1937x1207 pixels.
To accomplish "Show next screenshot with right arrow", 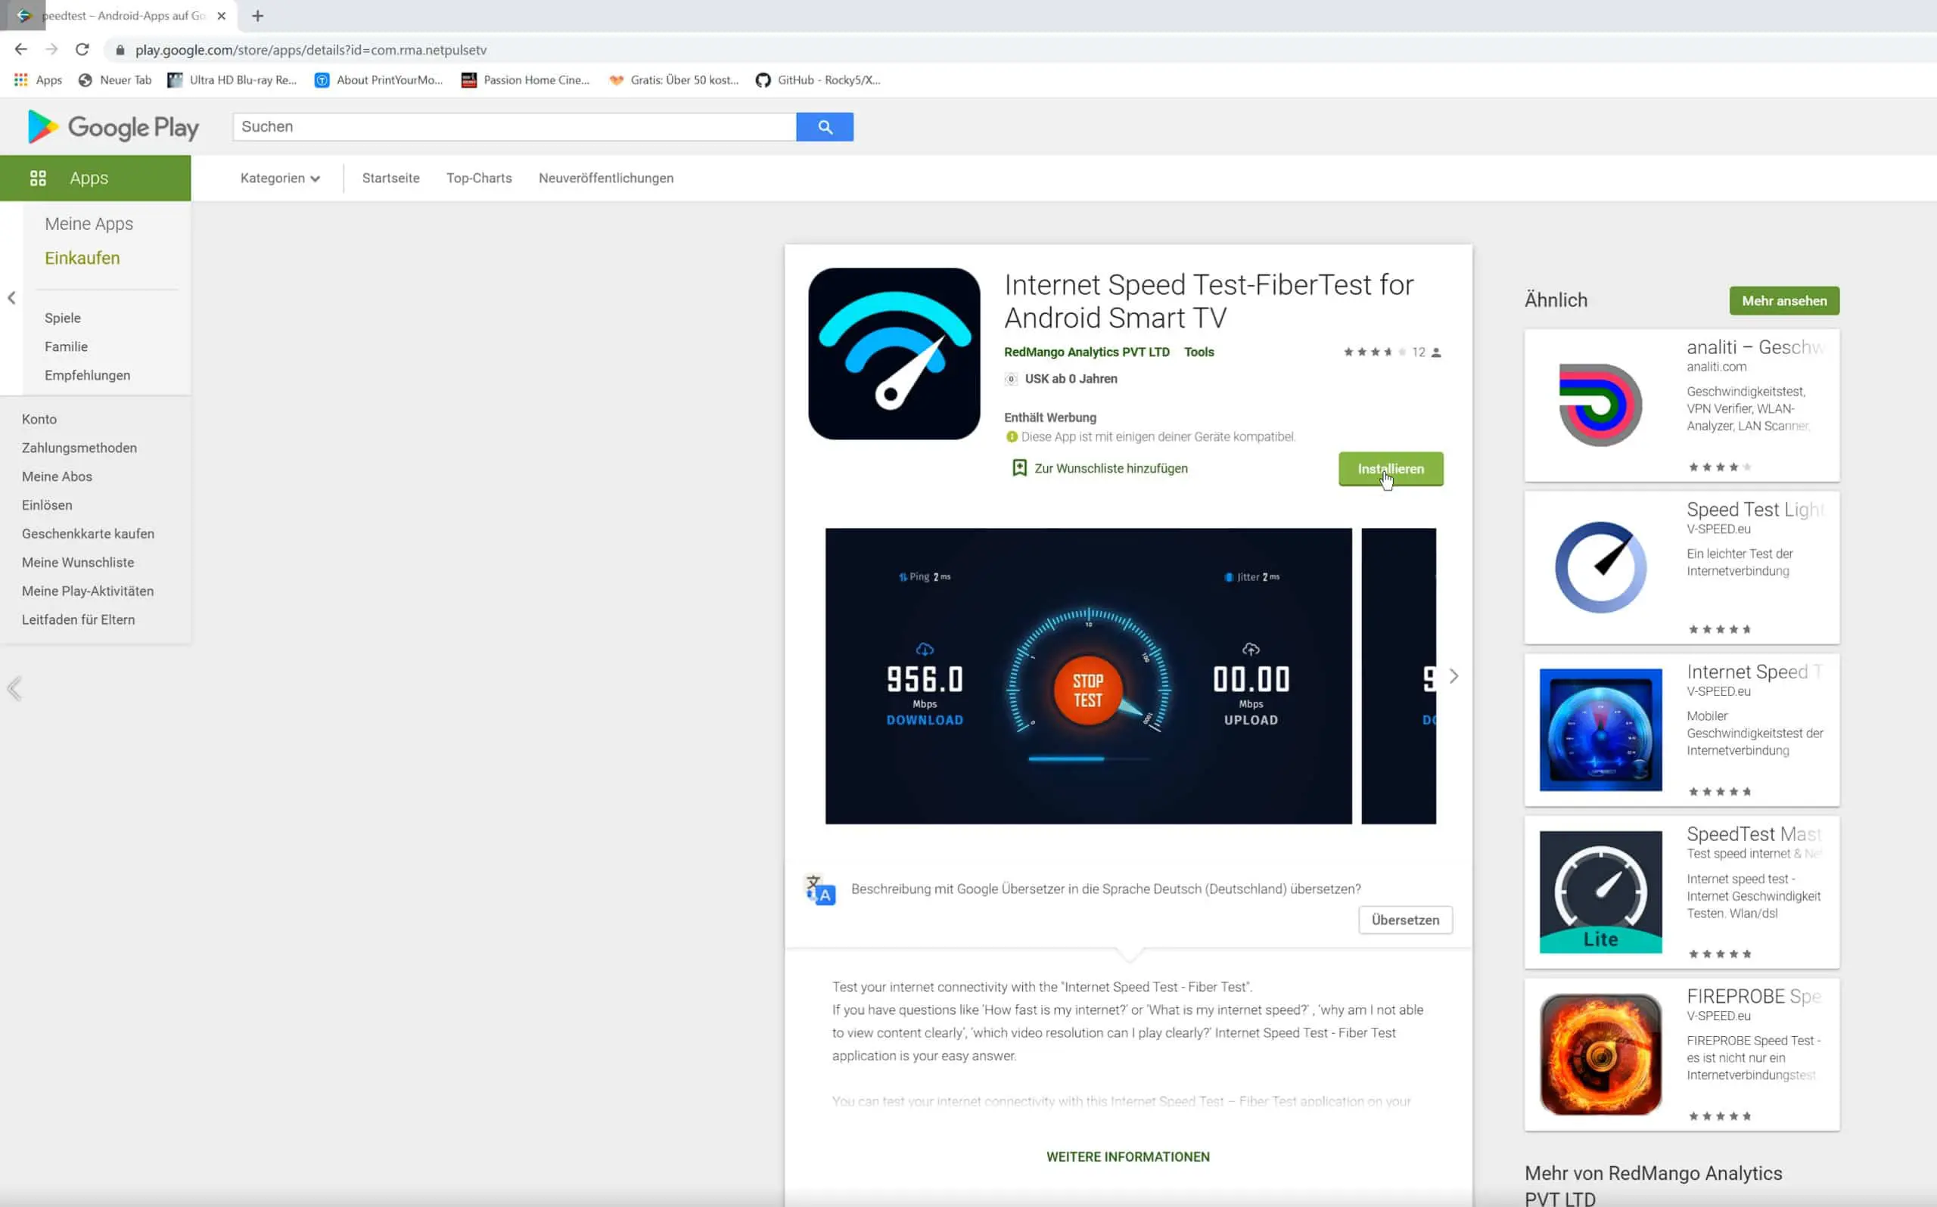I will (1454, 676).
